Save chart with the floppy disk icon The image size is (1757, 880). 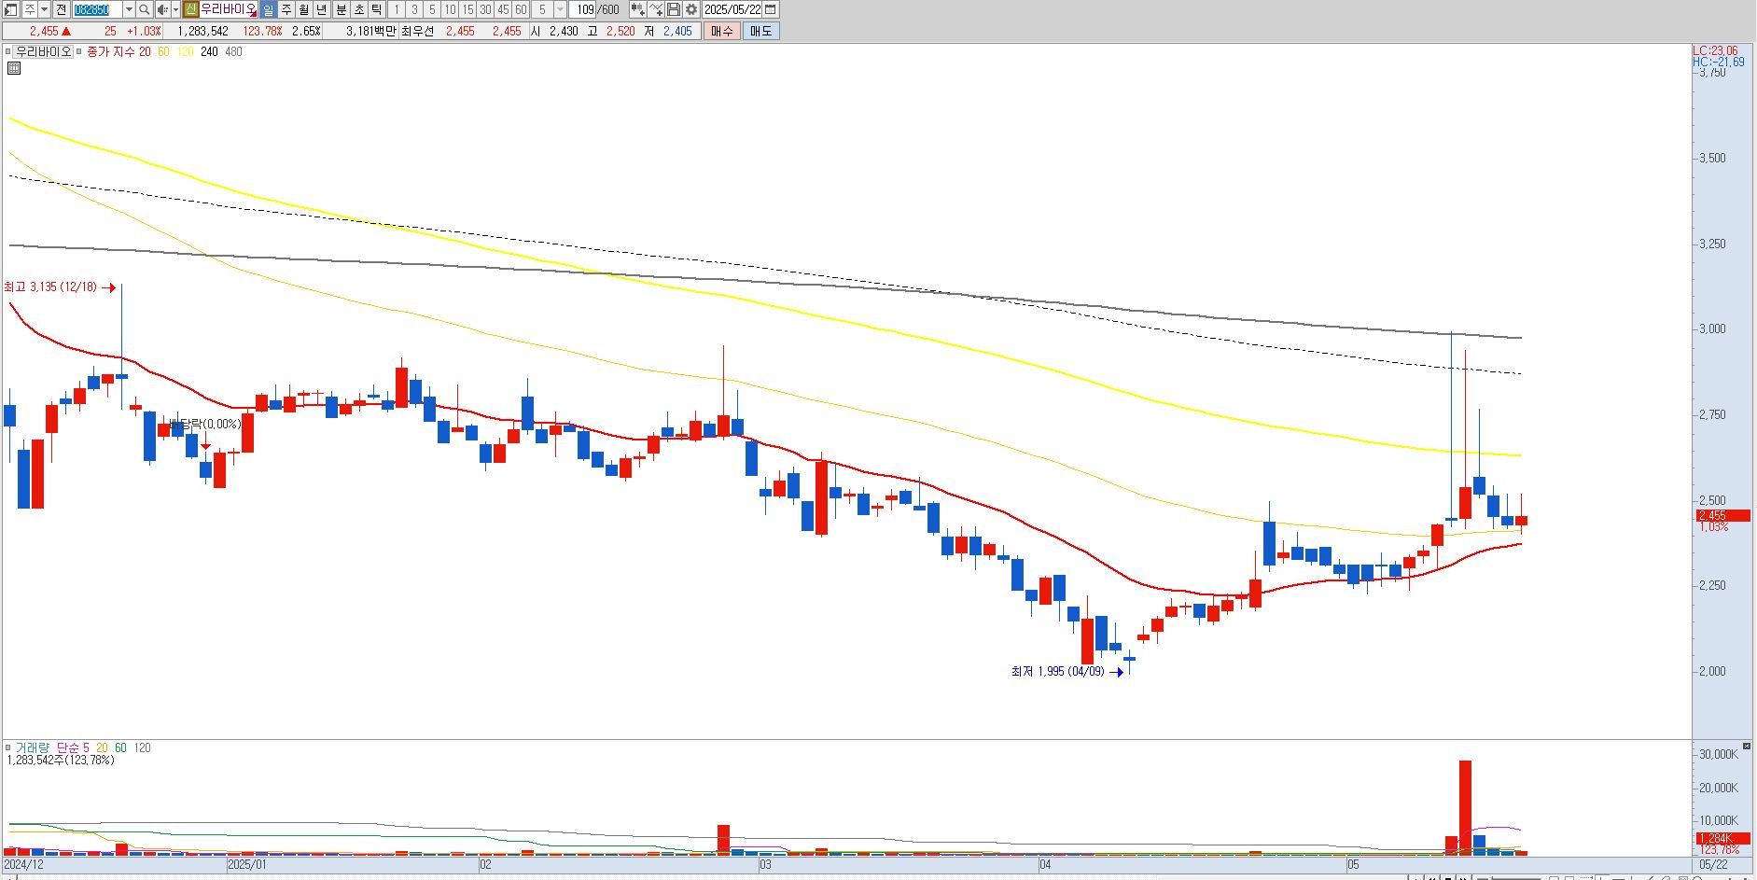(674, 9)
